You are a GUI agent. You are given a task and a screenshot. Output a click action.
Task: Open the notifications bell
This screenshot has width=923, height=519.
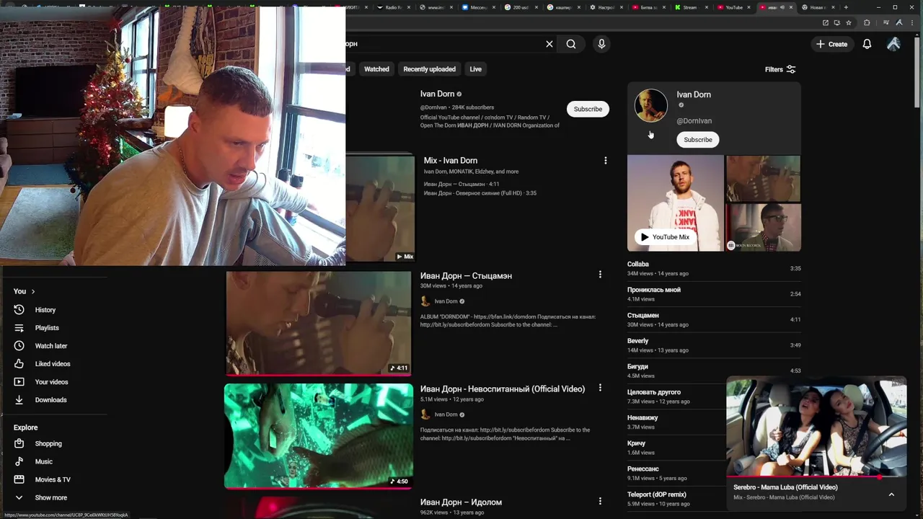tap(867, 44)
